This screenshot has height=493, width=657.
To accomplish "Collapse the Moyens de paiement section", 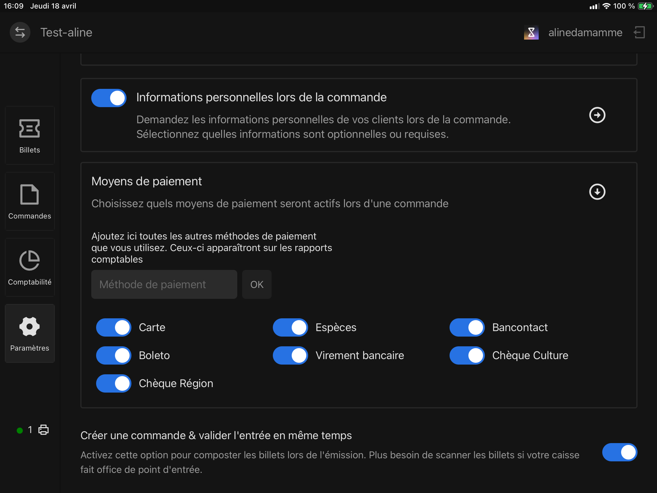I will (597, 192).
